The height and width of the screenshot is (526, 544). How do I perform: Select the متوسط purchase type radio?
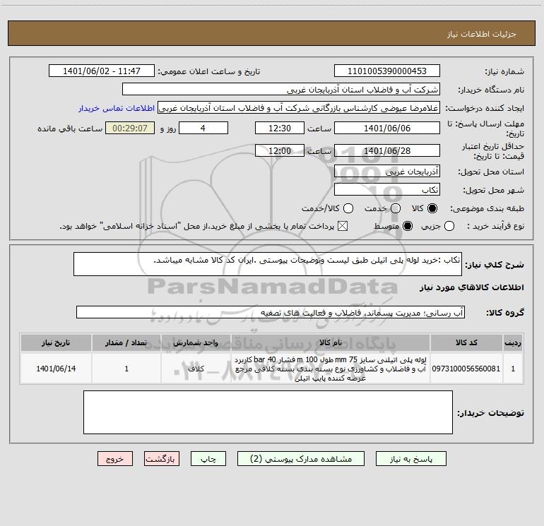pos(408,227)
